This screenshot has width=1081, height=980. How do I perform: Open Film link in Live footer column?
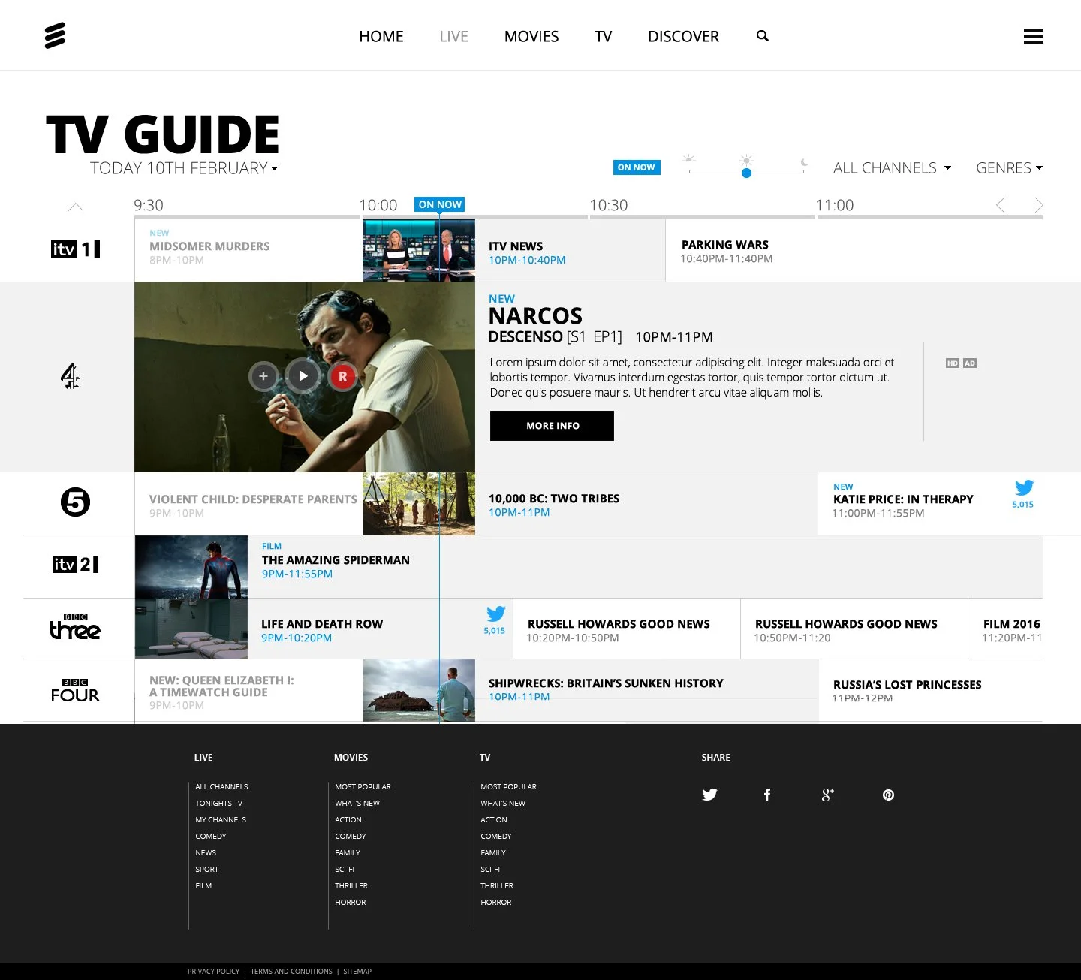203,886
